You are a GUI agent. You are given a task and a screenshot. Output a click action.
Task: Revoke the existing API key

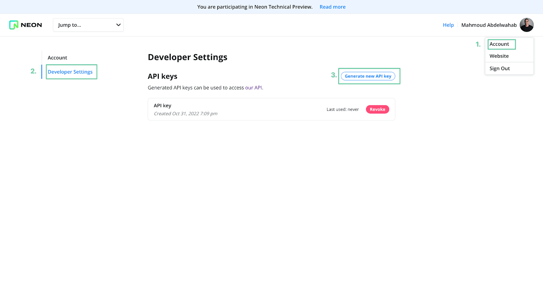click(377, 109)
